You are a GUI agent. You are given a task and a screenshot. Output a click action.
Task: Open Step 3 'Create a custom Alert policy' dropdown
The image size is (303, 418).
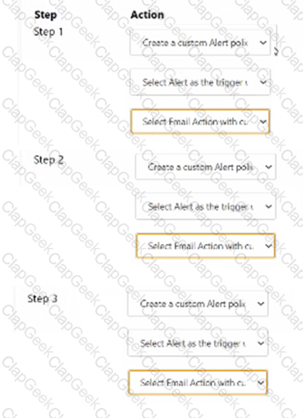point(198,304)
